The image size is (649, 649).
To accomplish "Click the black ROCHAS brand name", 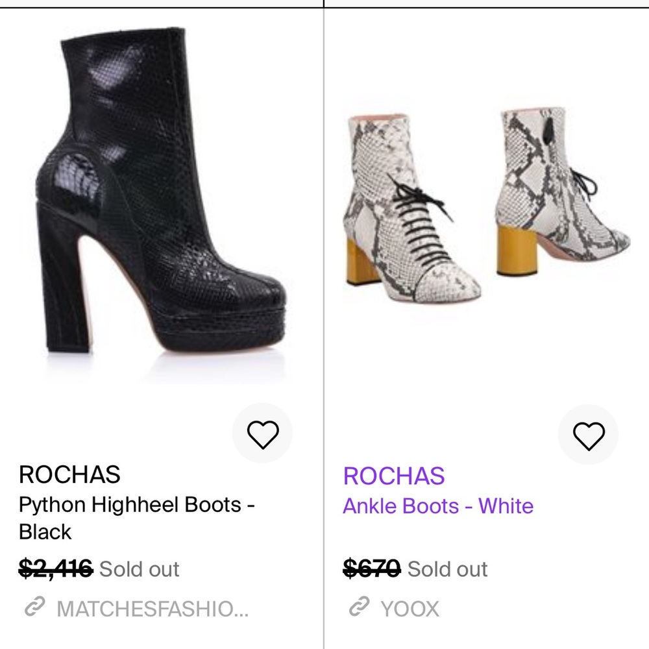I will (x=69, y=474).
